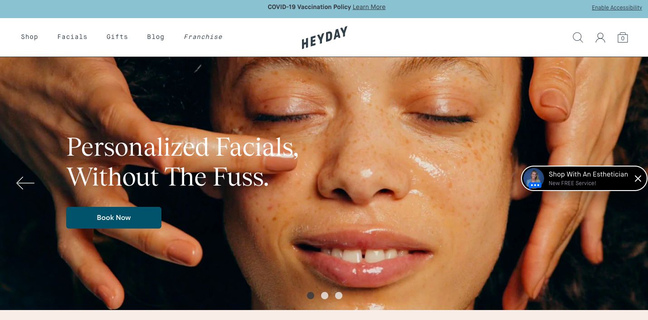The image size is (648, 320).
Task: Open the shopping bag cart icon
Action: (x=623, y=38)
